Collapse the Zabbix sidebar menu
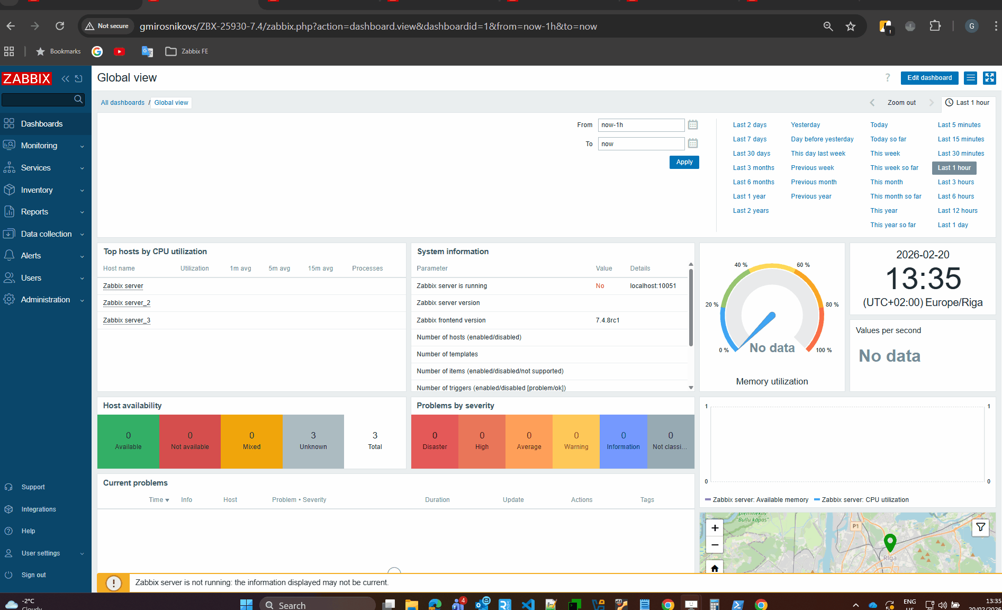 coord(65,79)
